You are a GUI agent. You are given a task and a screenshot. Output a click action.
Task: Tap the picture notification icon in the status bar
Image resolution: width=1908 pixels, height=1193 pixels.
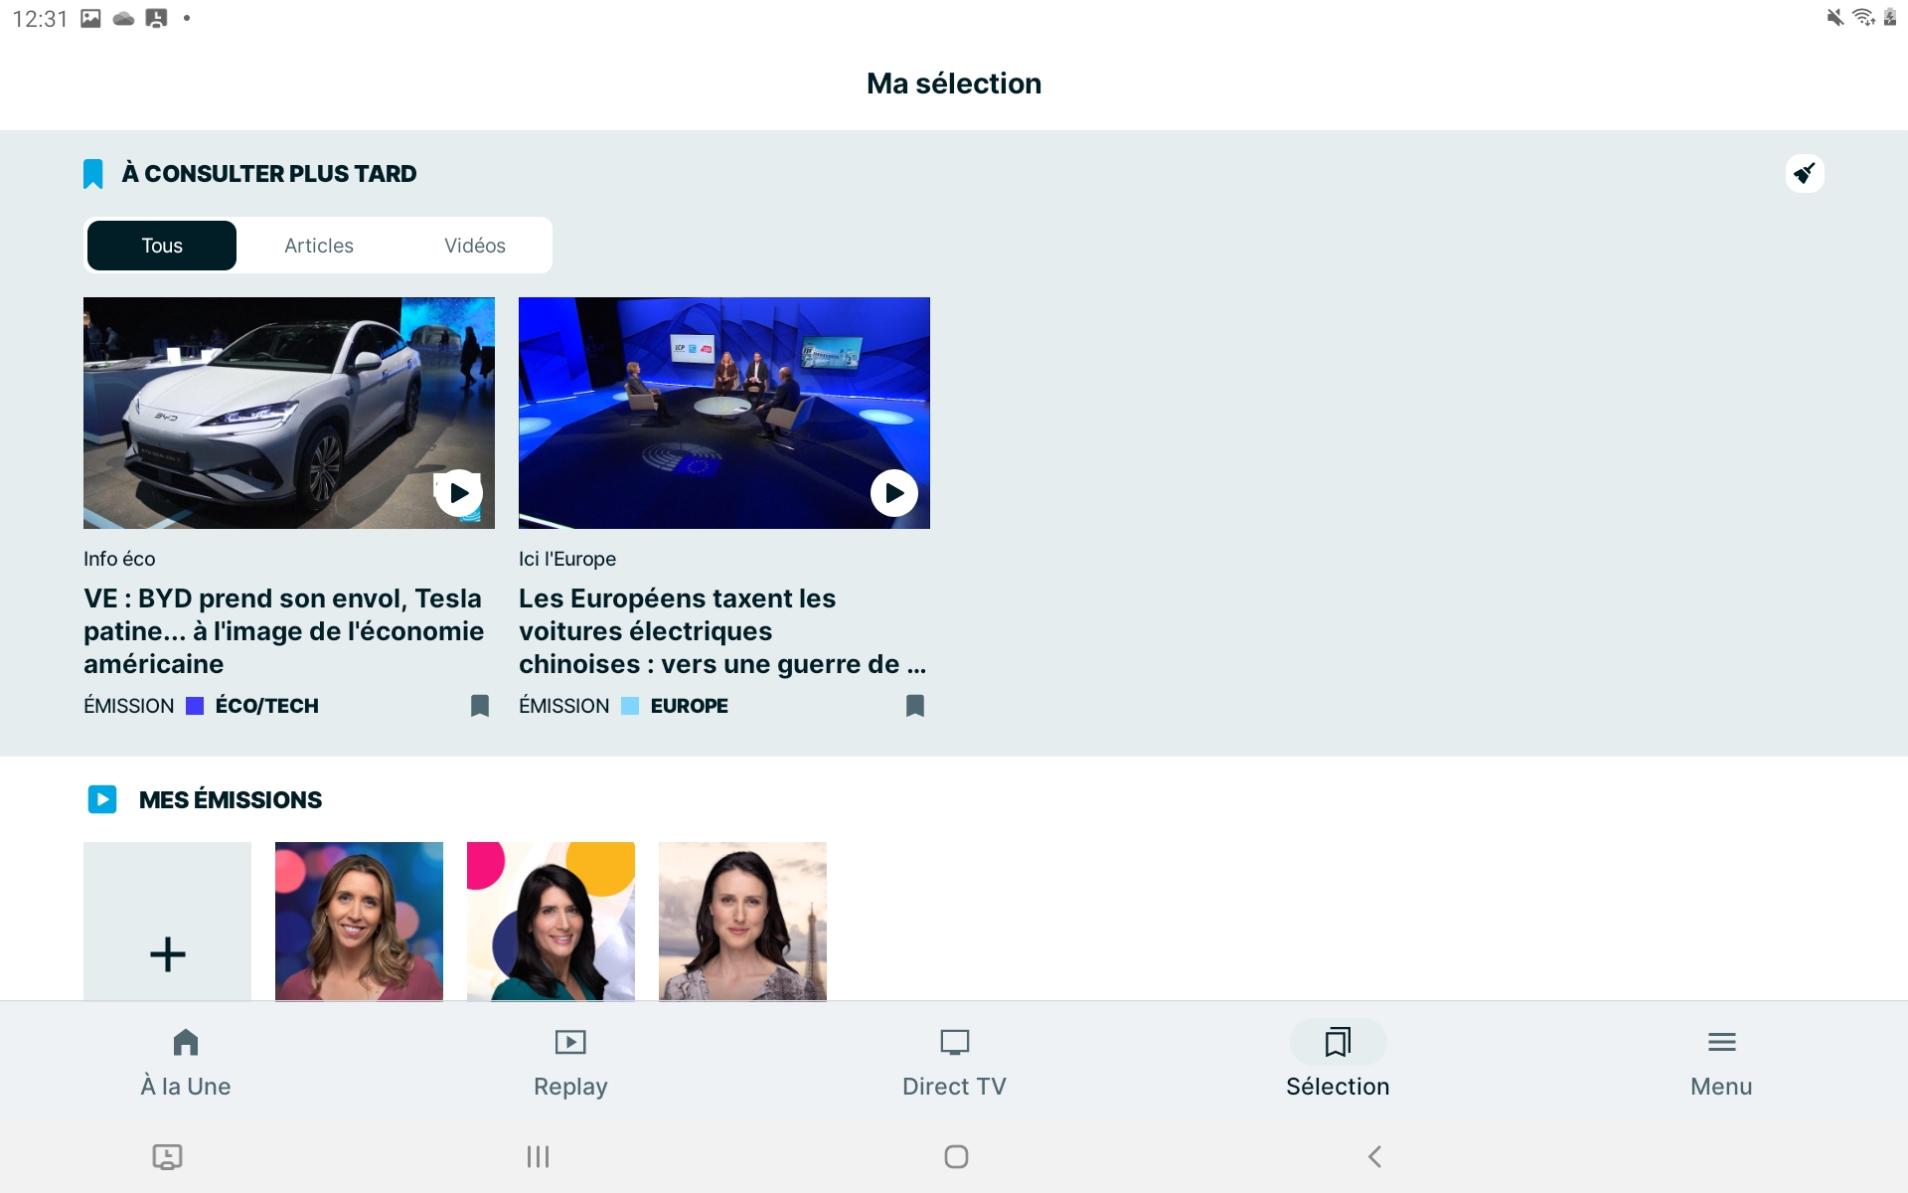pos(90,18)
